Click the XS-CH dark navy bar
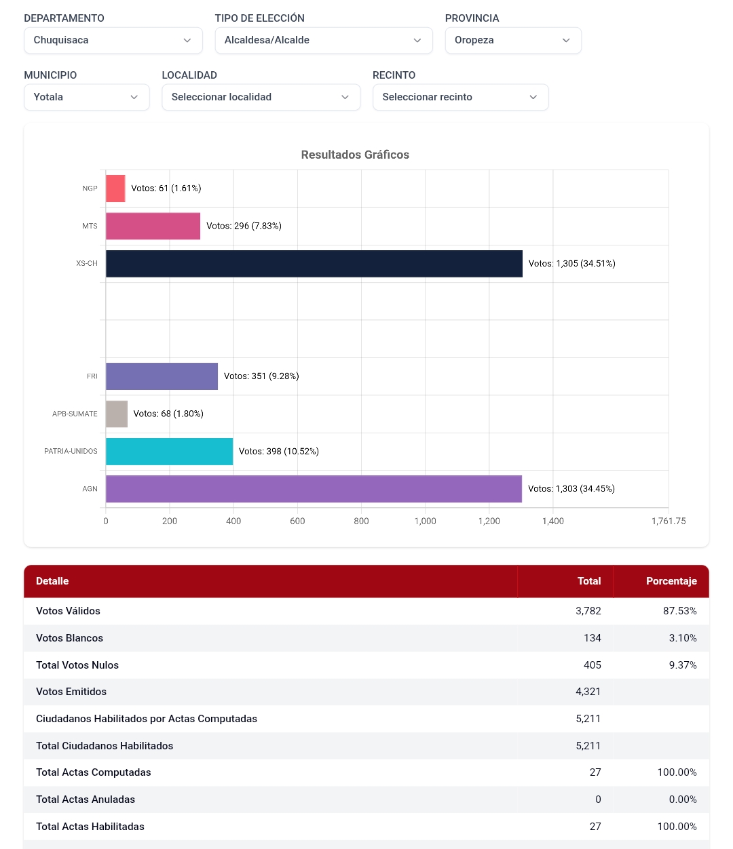The width and height of the screenshot is (733, 849). pyautogui.click(x=314, y=264)
